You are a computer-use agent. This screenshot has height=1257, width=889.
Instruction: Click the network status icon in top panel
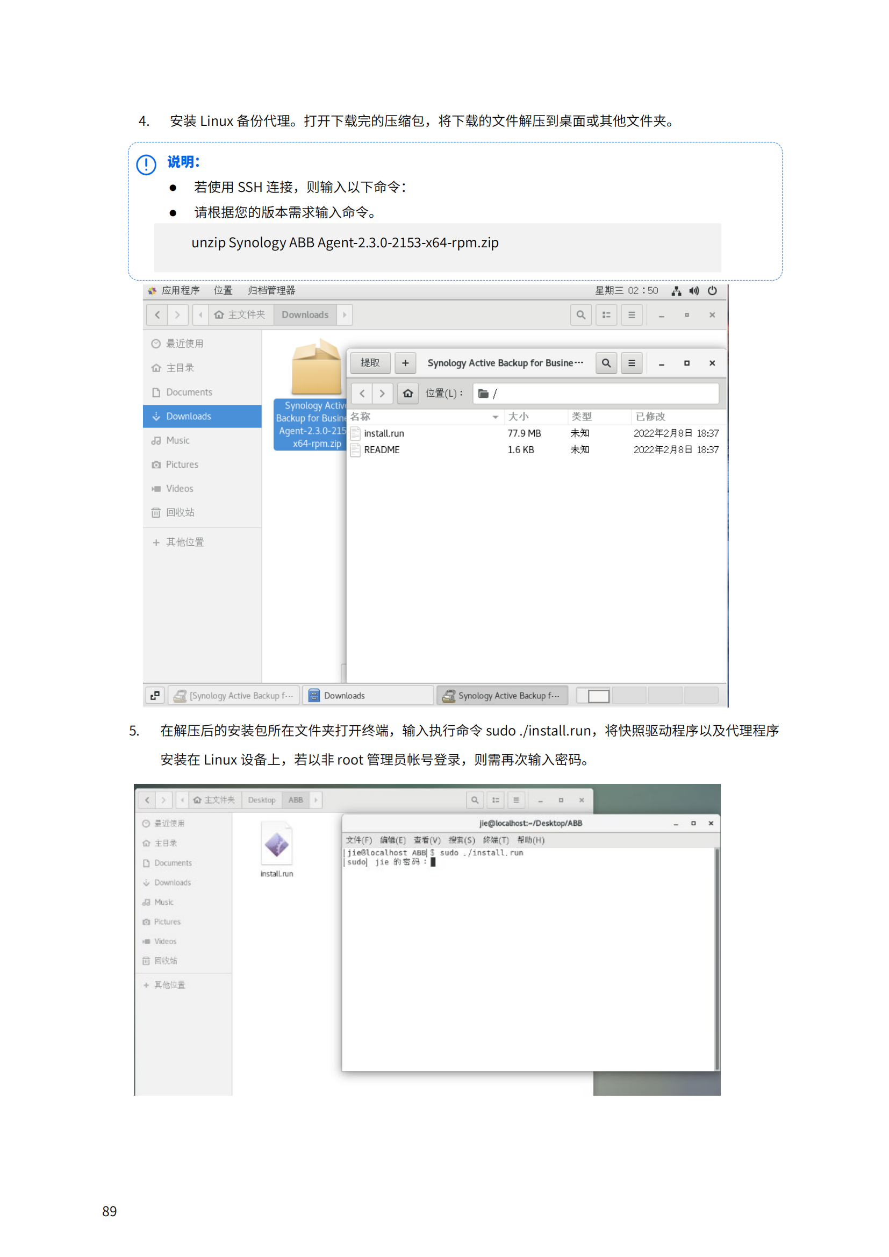pos(677,291)
